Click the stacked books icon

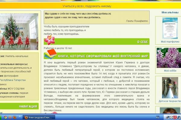[50, 54]
